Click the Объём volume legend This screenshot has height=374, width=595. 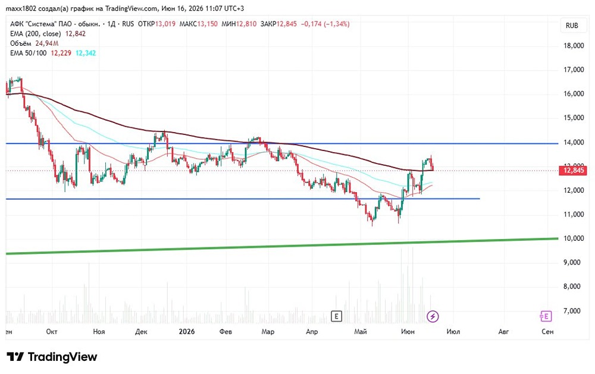[34, 43]
